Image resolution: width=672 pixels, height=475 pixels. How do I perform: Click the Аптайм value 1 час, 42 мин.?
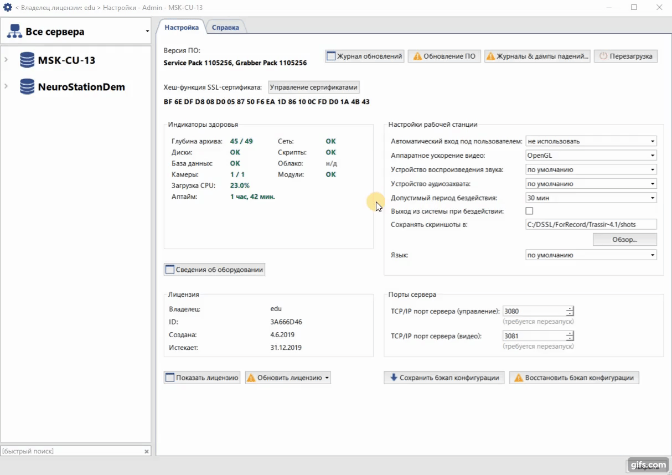coord(252,197)
